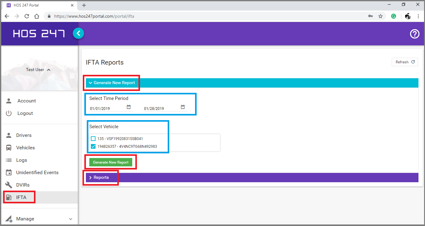Check vehicle 135 - VSF19920831SSB041
The width and height of the screenshot is (425, 226).
93,139
